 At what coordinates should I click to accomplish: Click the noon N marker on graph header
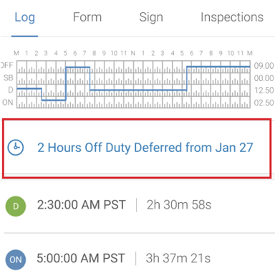[x=133, y=53]
